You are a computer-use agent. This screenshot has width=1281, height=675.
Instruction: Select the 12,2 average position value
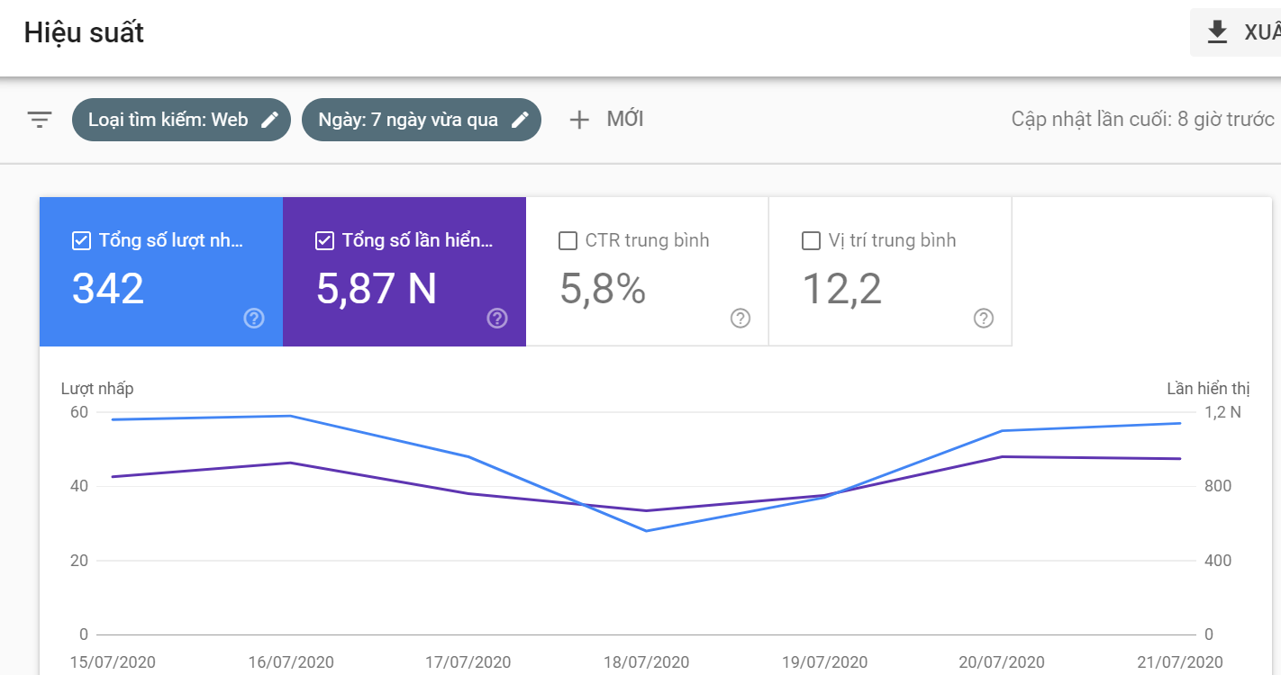pos(841,289)
